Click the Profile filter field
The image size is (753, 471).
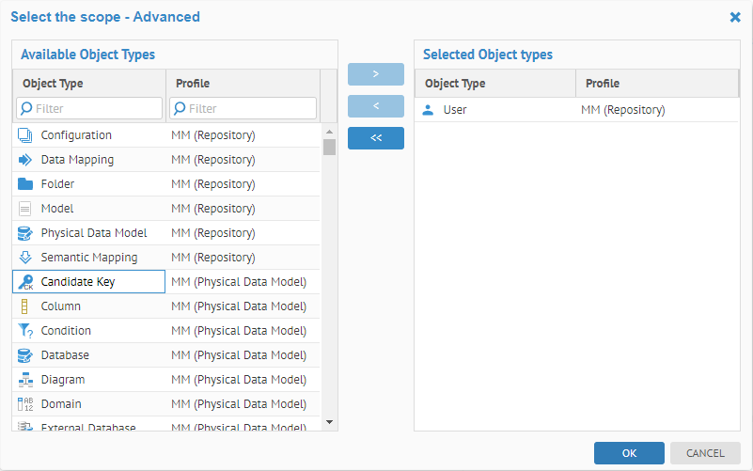pyautogui.click(x=248, y=108)
